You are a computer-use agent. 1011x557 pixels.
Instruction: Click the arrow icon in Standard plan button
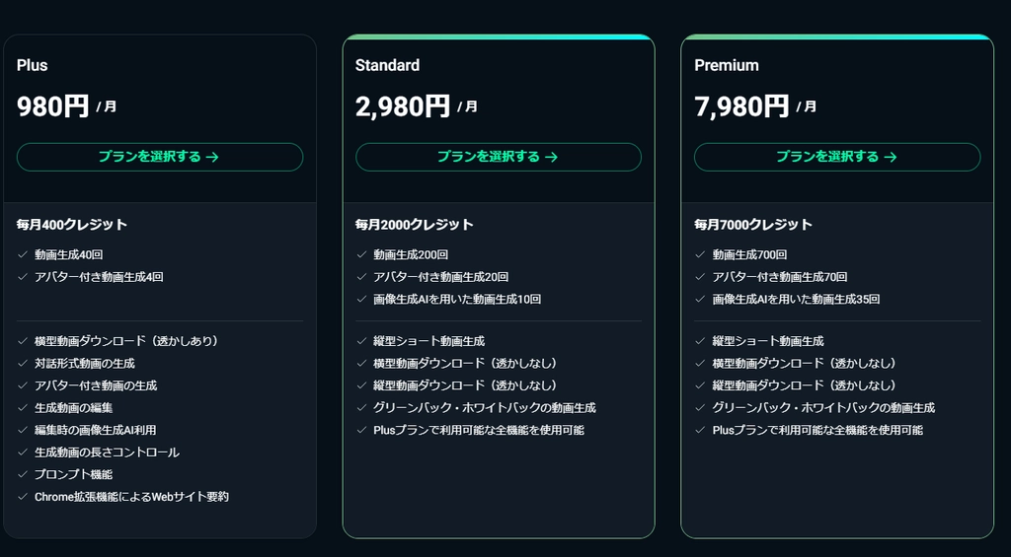coord(551,157)
